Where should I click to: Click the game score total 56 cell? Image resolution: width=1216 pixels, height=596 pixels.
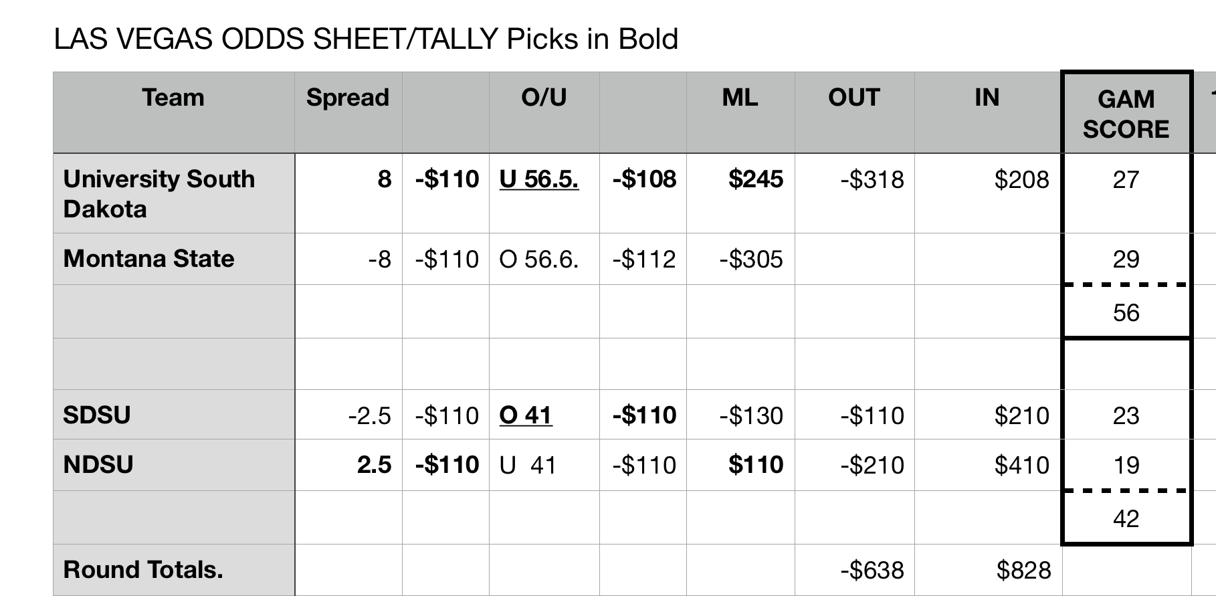1126,312
